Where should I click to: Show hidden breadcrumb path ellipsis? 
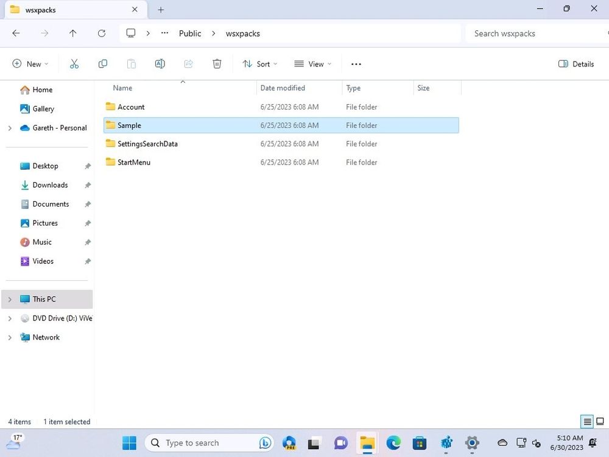164,34
